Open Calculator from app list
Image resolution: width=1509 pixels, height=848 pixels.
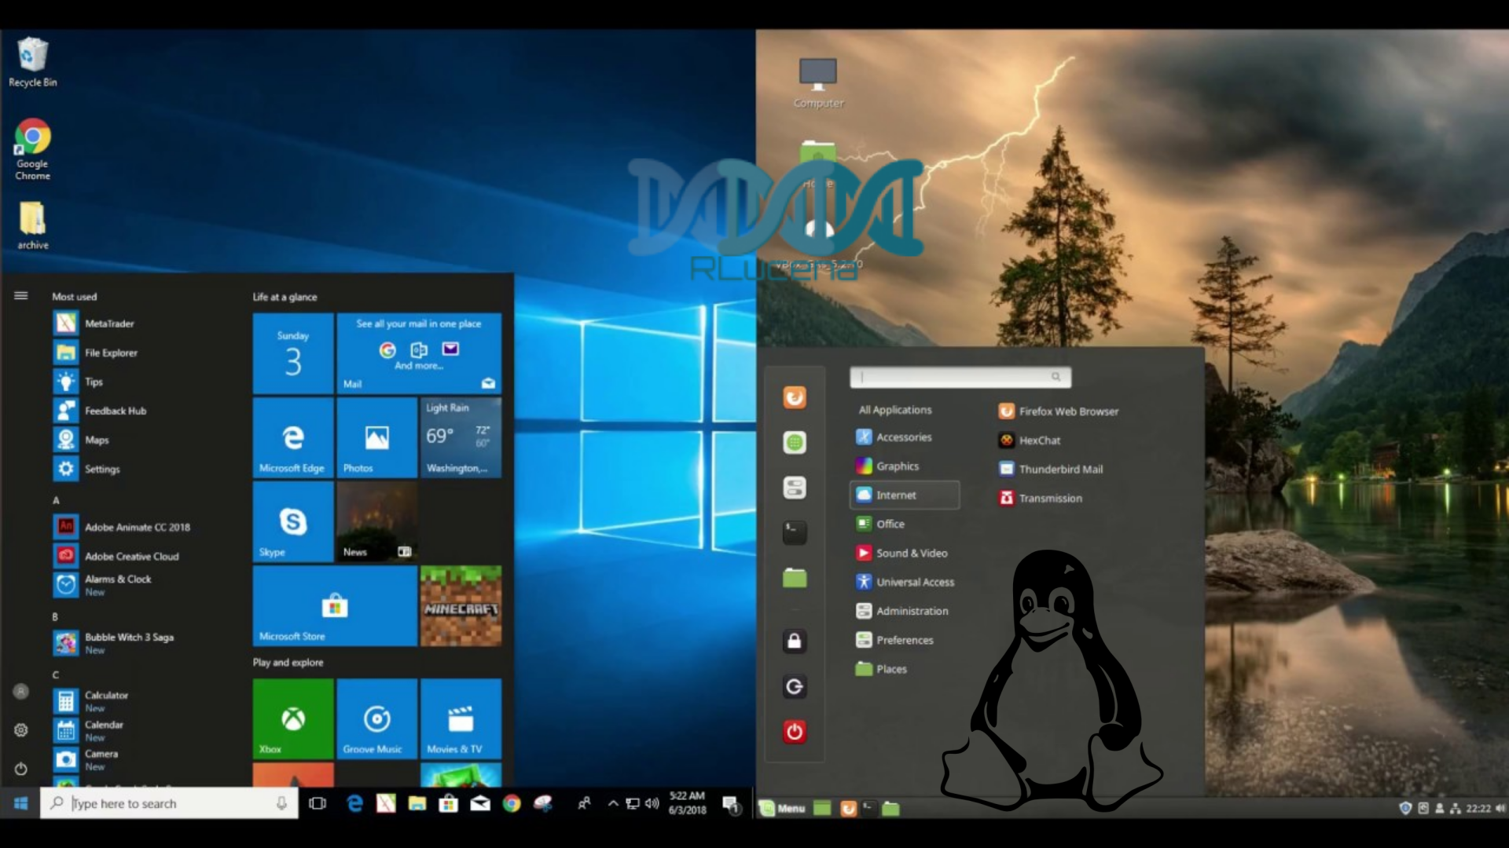click(91, 701)
